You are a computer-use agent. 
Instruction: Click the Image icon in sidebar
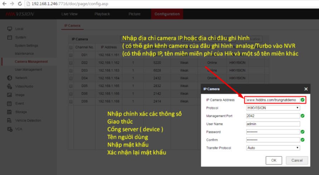pos(10,95)
